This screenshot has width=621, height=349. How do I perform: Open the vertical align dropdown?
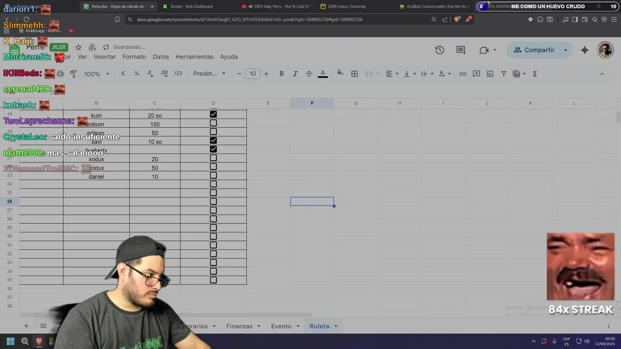[x=409, y=74]
